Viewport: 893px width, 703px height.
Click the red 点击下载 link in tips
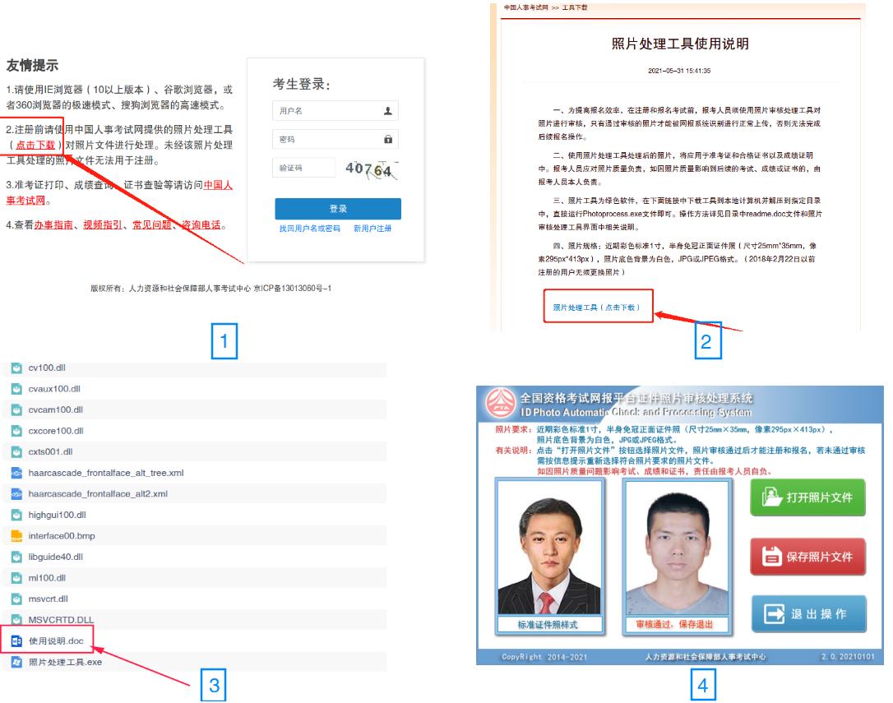tap(36, 145)
